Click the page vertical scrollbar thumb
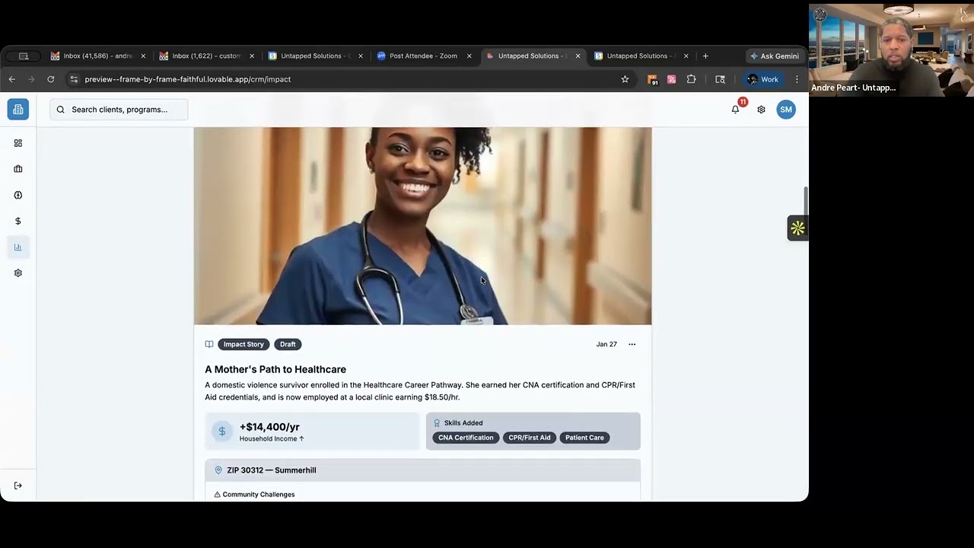Viewport: 974px width, 548px height. tap(805, 200)
